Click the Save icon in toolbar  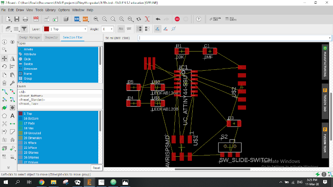coord(17,19)
